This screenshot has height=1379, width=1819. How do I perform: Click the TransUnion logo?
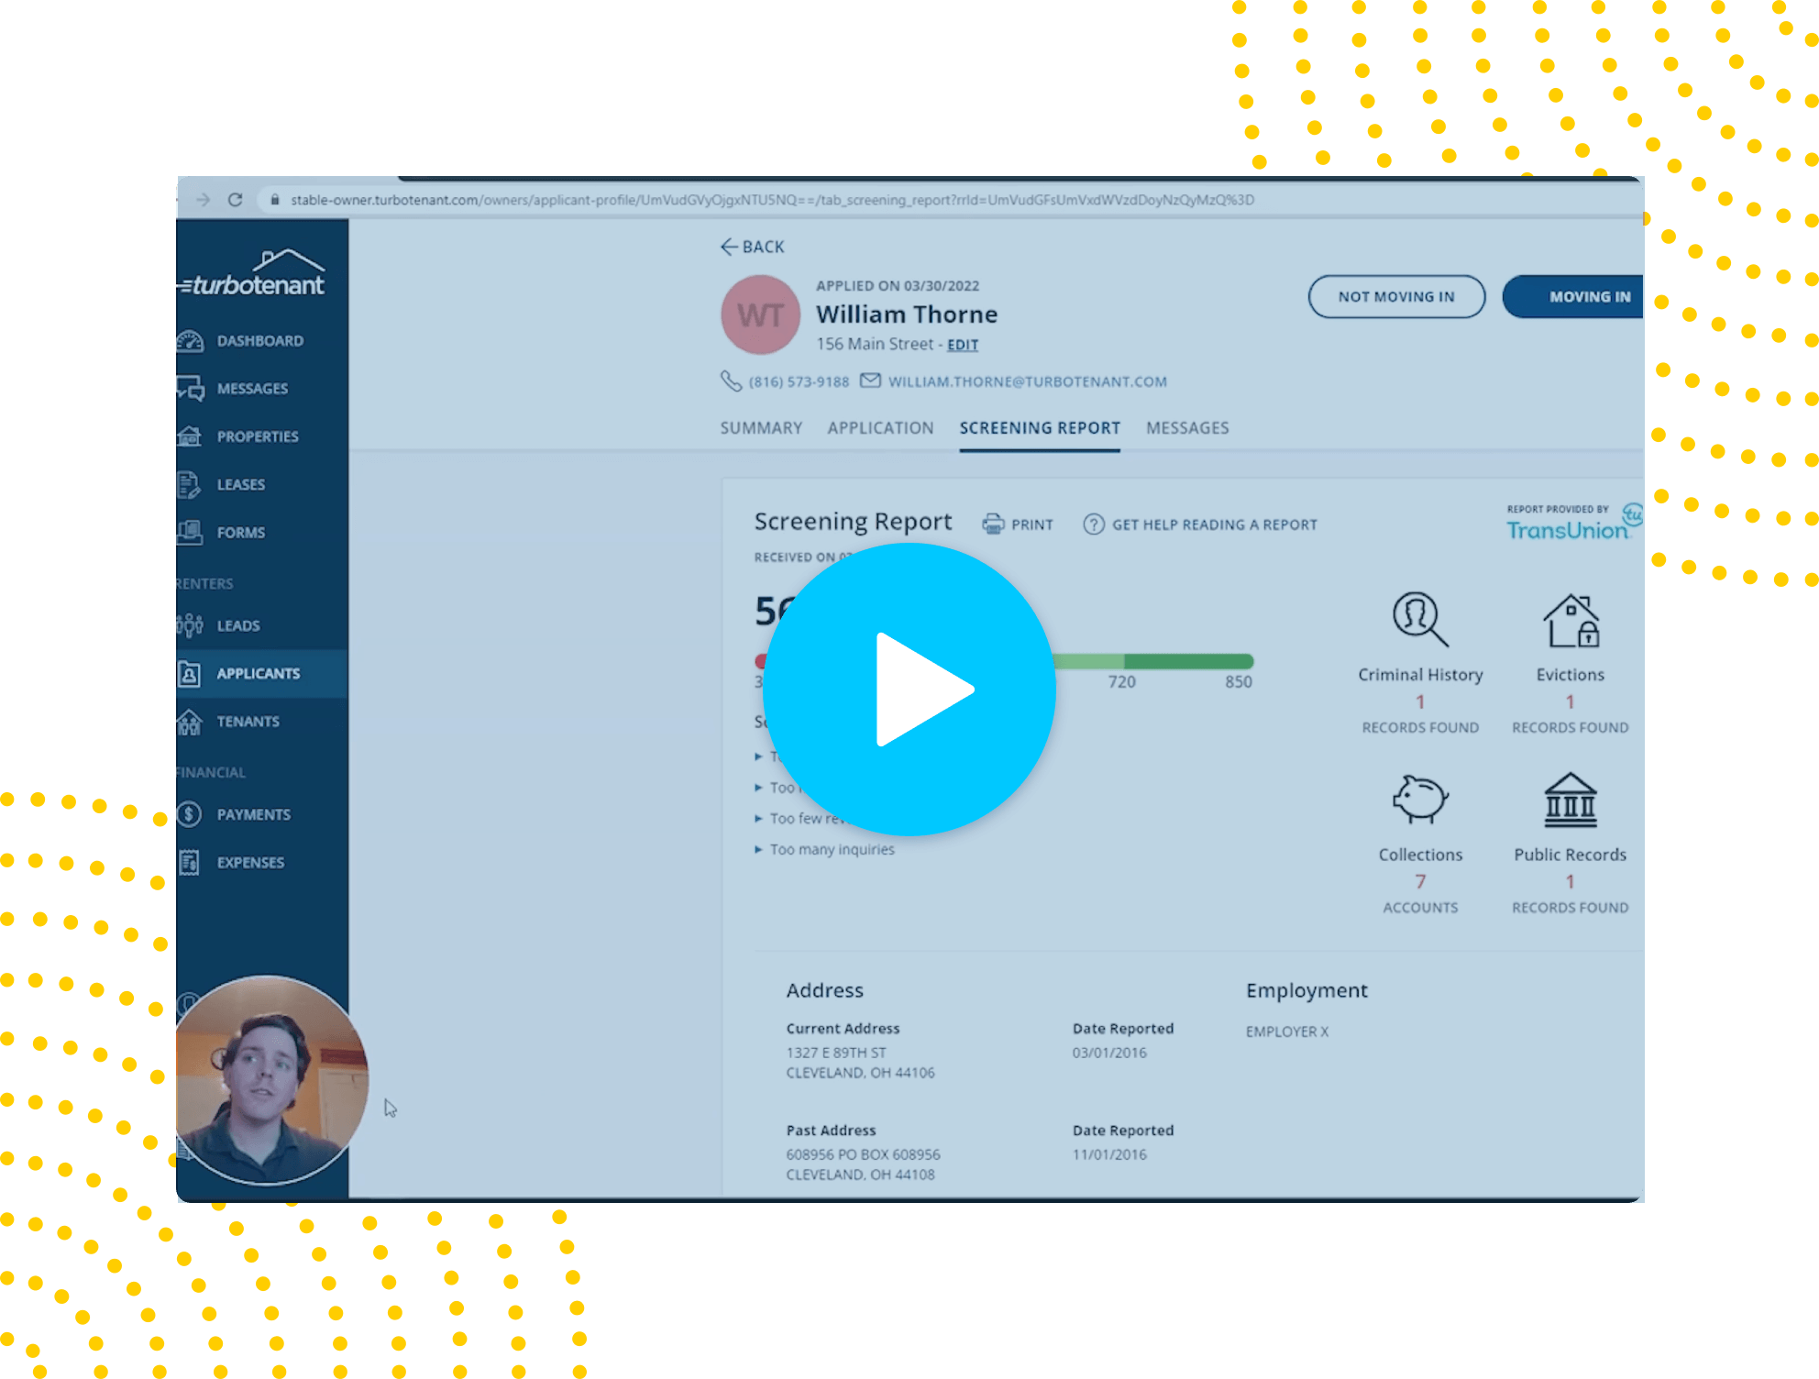[x=1573, y=522]
